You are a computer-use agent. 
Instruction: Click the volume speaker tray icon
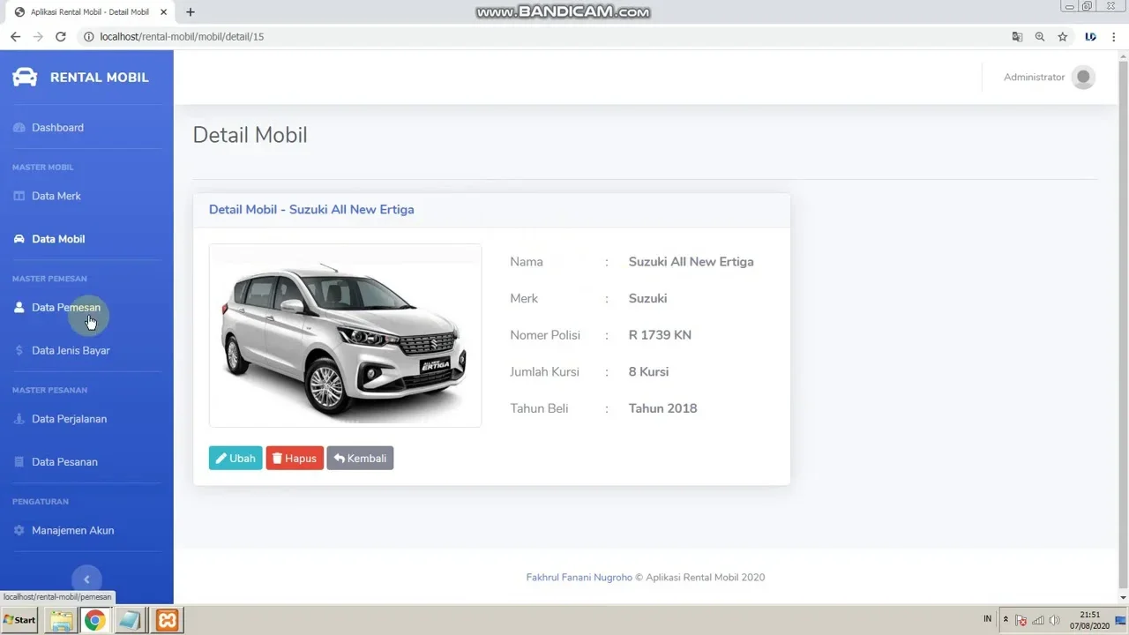(1055, 621)
